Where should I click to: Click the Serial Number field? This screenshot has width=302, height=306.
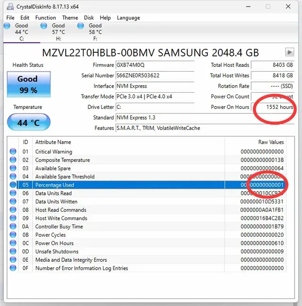tap(155, 75)
